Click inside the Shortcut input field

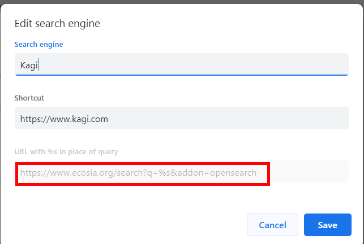181,119
